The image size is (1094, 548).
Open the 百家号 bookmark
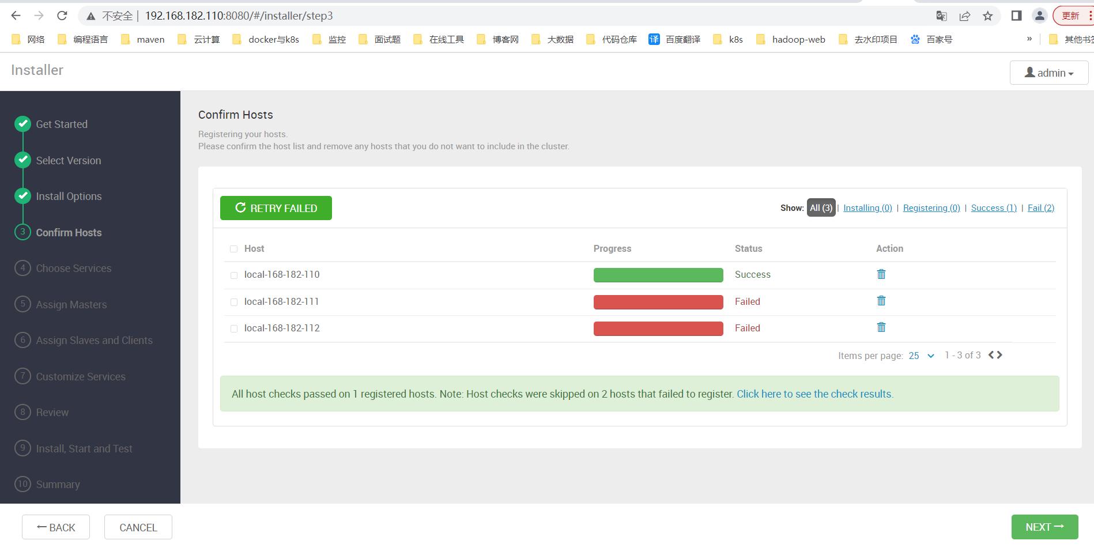pyautogui.click(x=931, y=39)
